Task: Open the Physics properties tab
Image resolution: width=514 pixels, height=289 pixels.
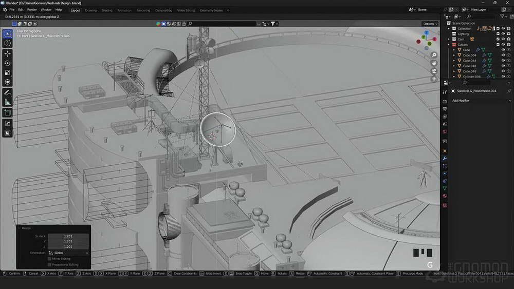Action: tap(445, 174)
